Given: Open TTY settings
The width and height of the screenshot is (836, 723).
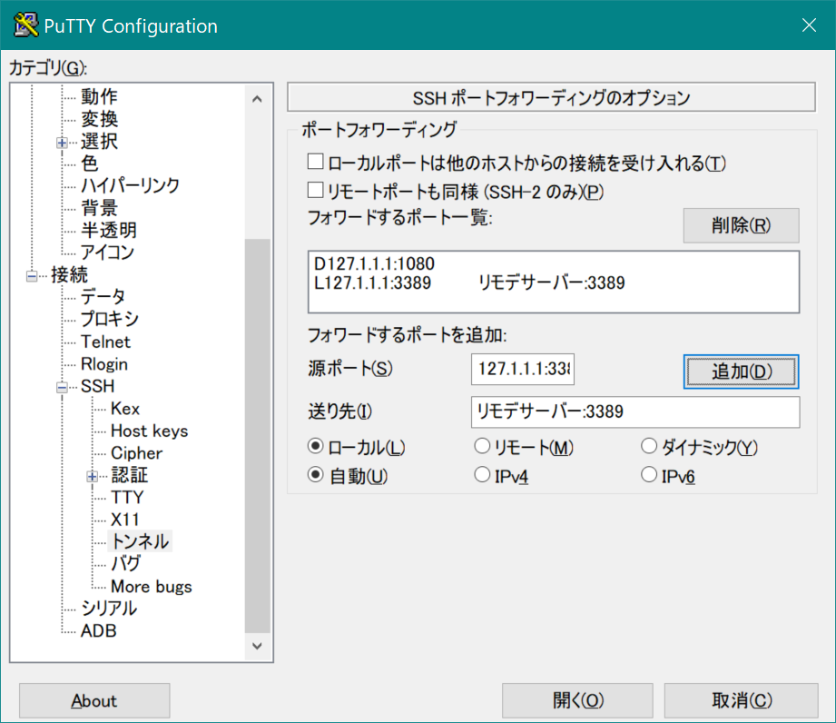Looking at the screenshot, I should (127, 498).
